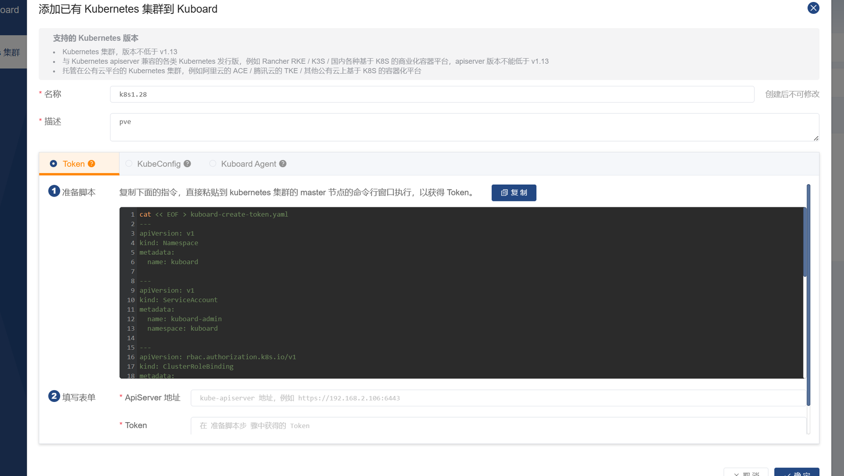Select the Token radio option

pos(53,164)
